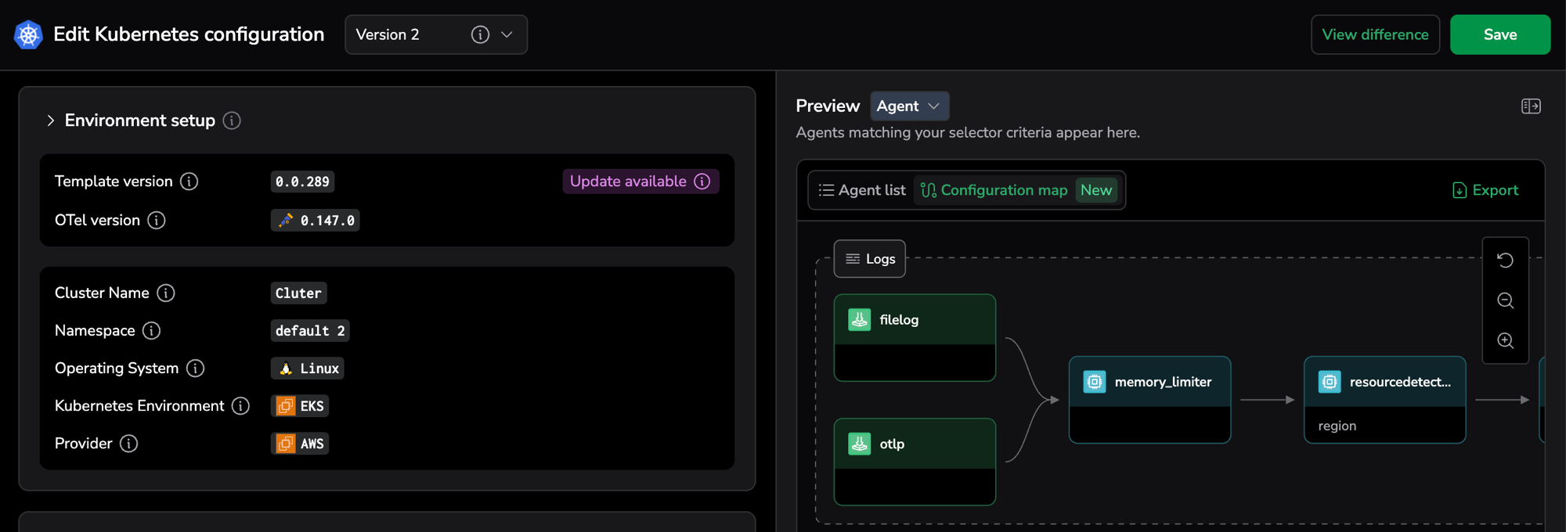Viewport: 1566px width, 532px height.
Task: Expand the Environment setup section
Action: pos(51,120)
